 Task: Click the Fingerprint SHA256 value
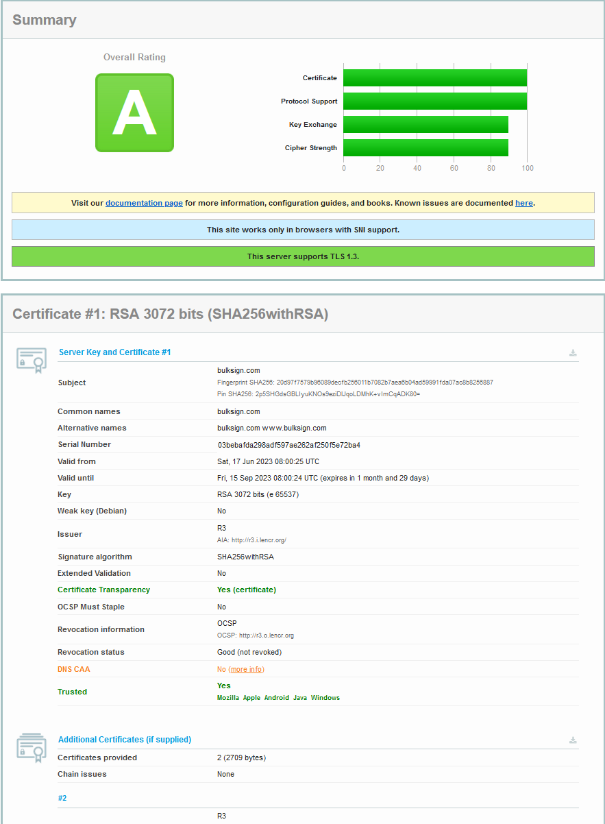coord(384,383)
